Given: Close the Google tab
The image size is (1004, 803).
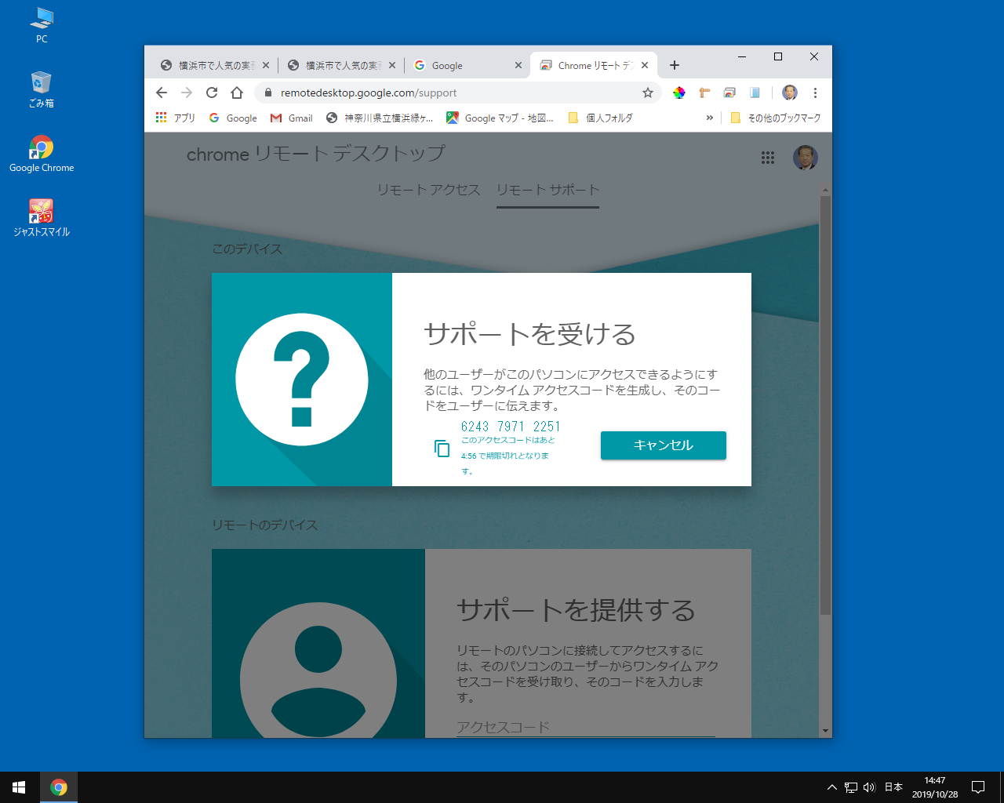Looking at the screenshot, I should (x=518, y=65).
